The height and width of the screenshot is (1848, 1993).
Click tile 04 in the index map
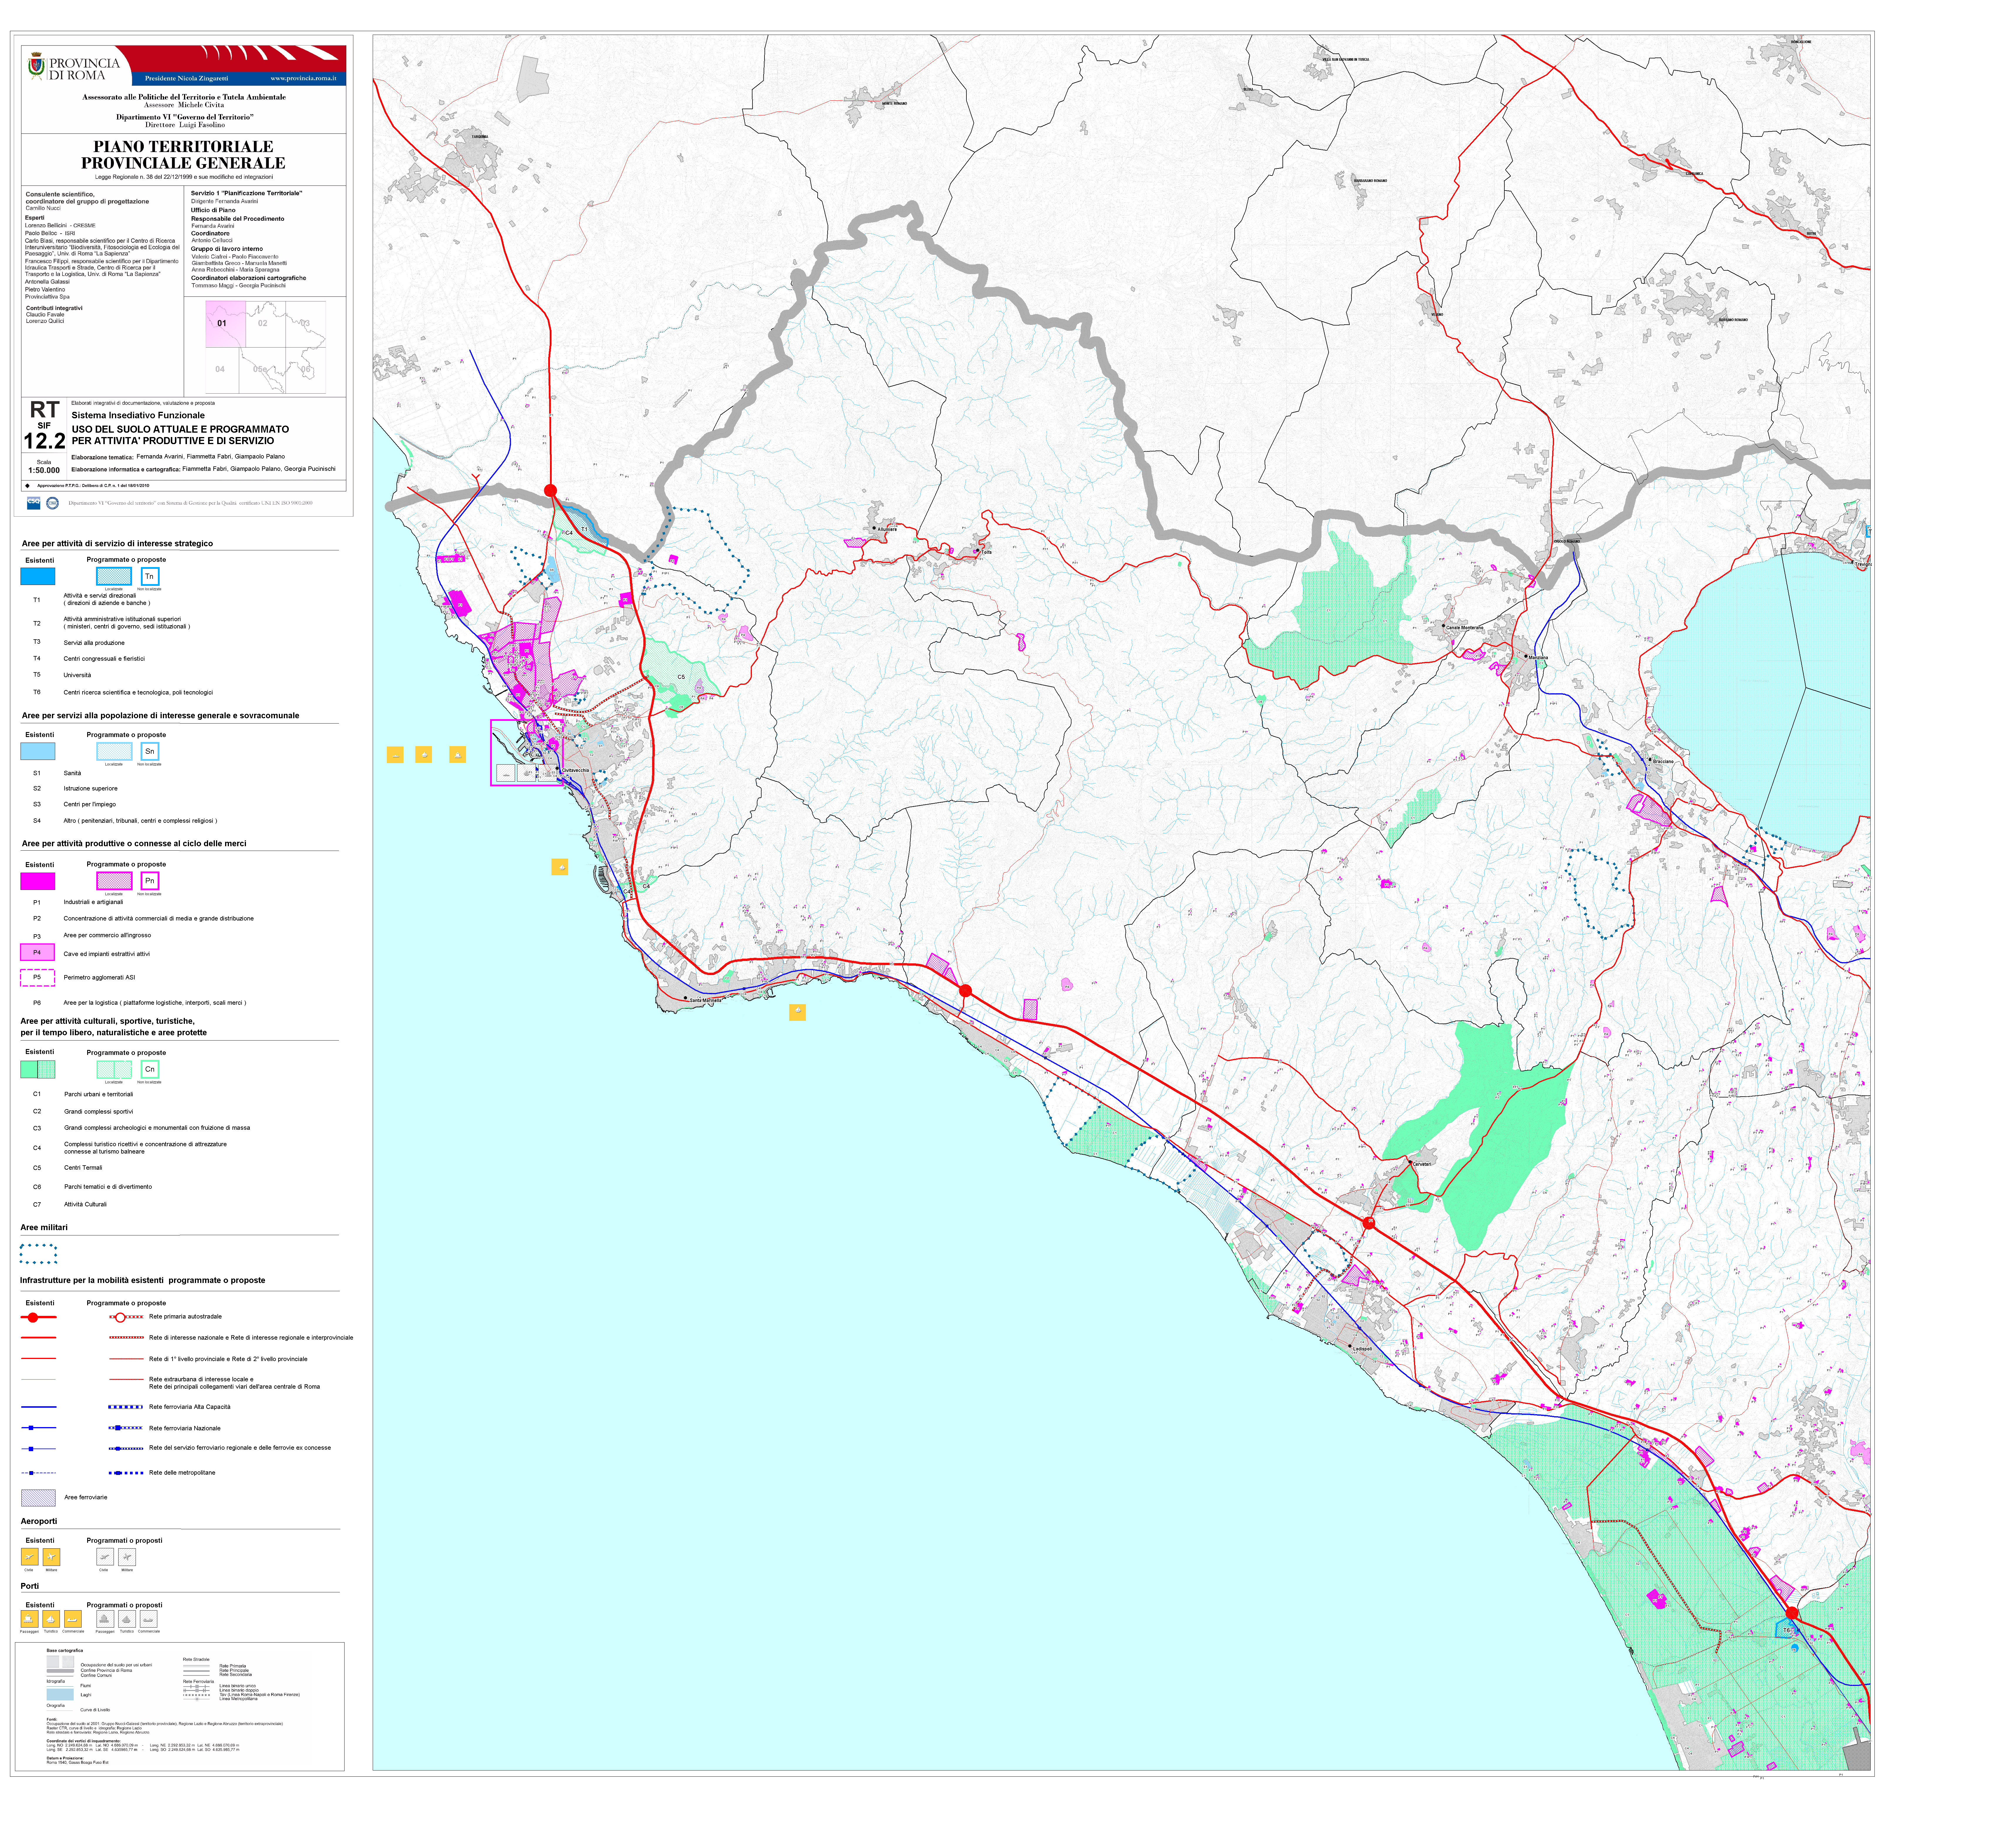[x=222, y=370]
